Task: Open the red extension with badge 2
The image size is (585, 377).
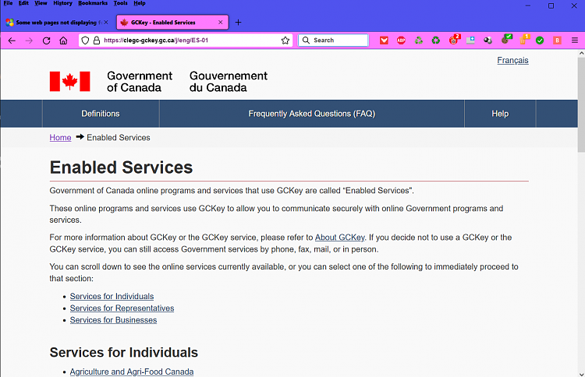Action: pos(455,40)
